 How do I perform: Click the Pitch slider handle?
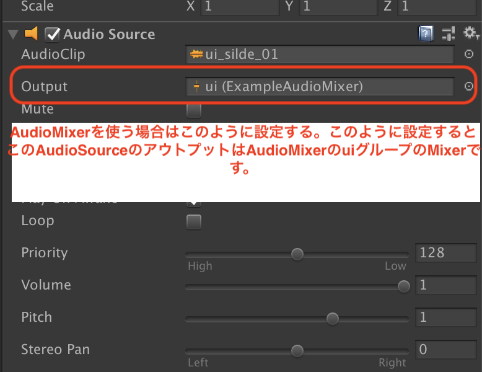332,319
